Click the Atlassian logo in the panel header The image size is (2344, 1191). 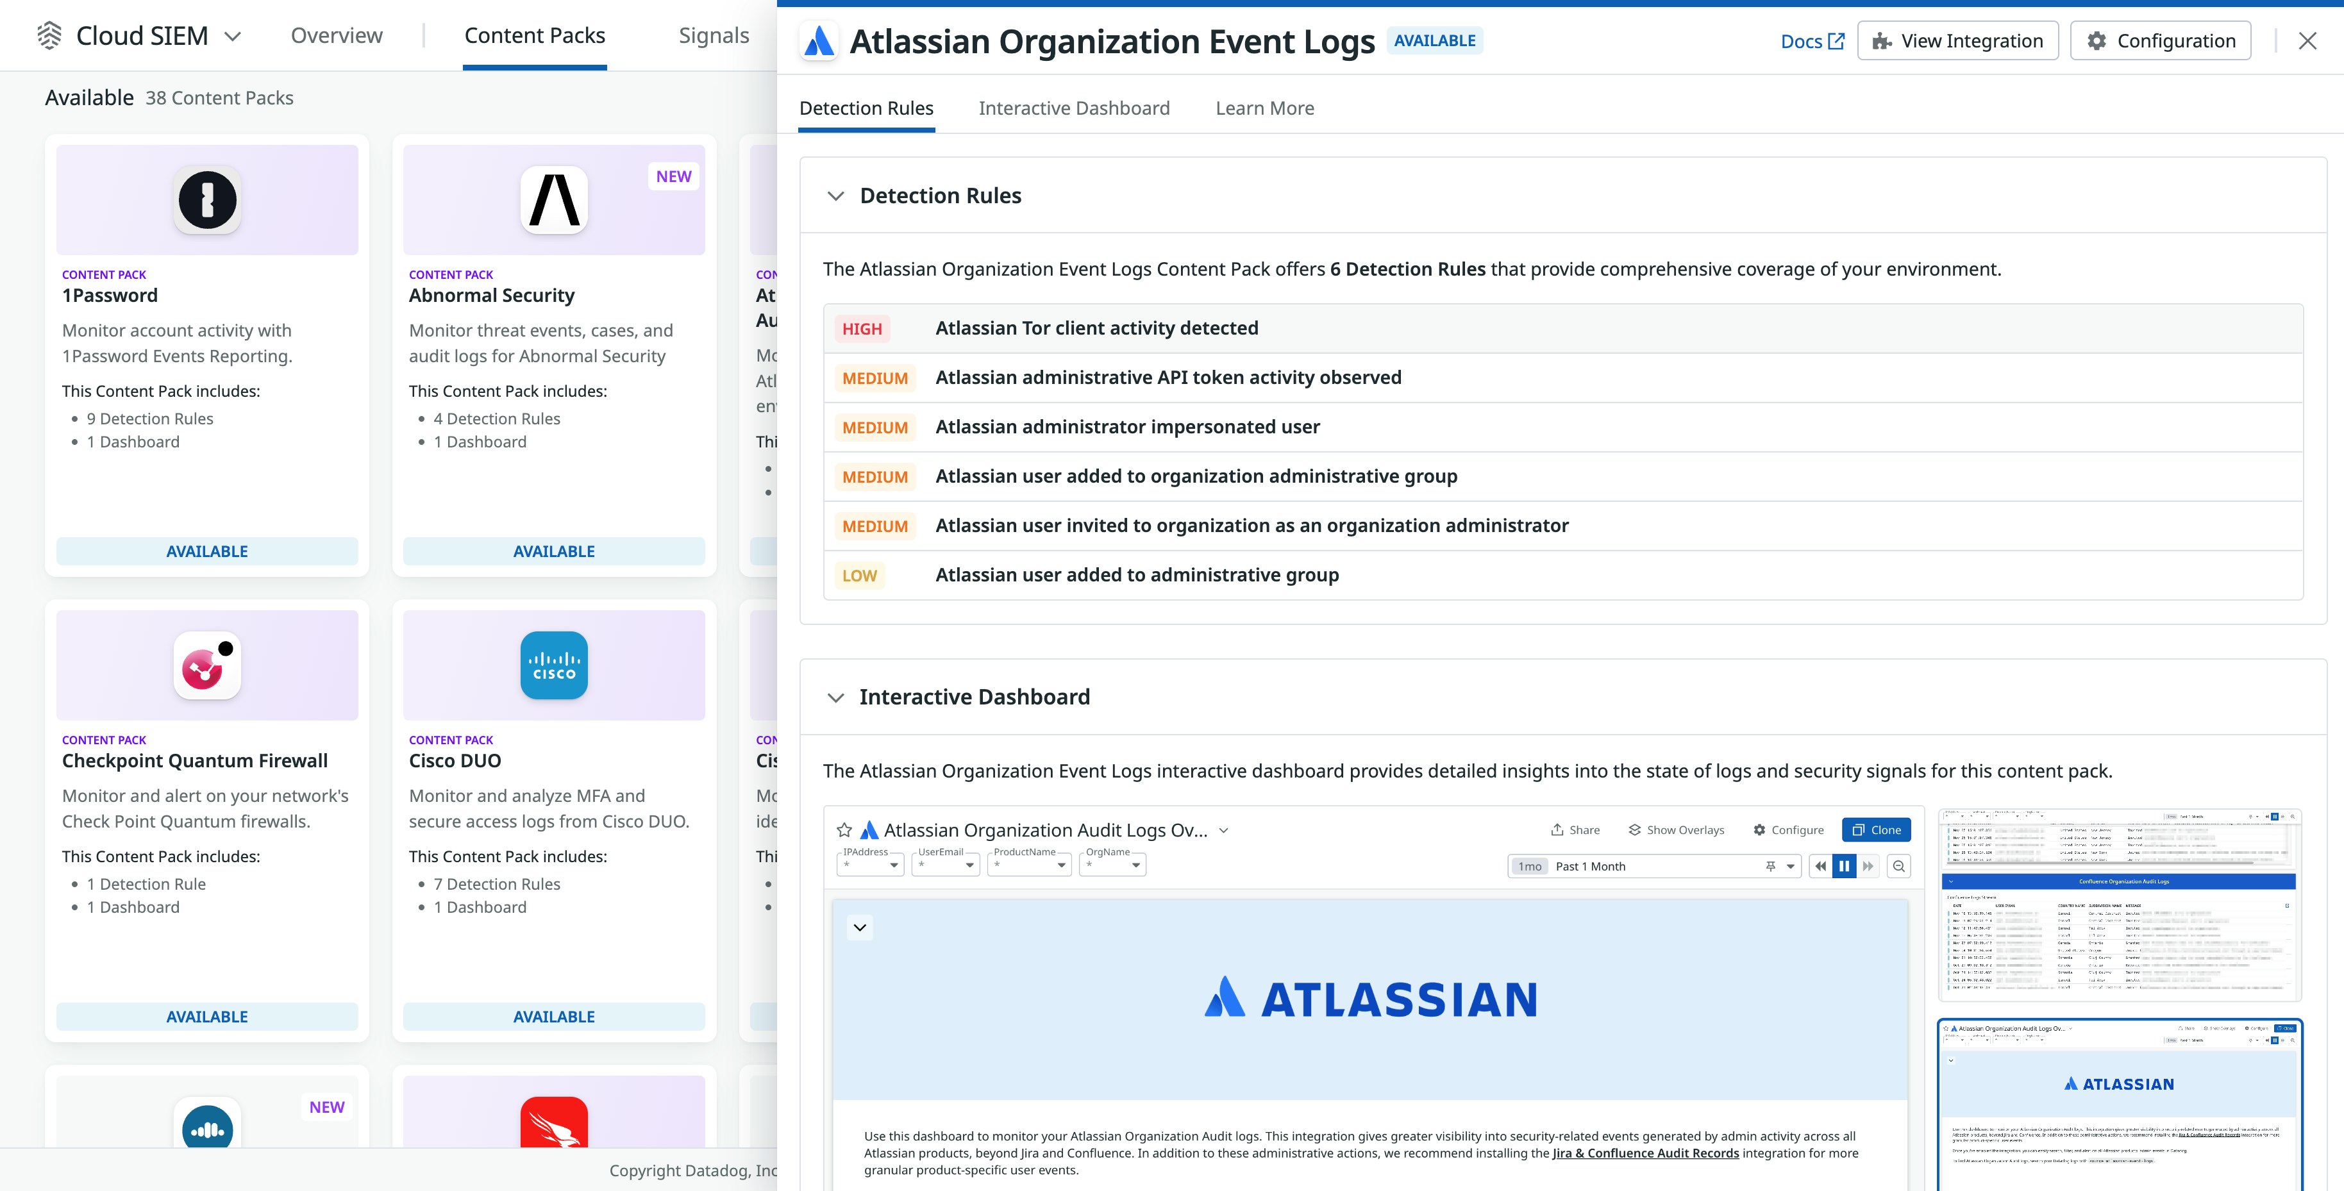(818, 40)
